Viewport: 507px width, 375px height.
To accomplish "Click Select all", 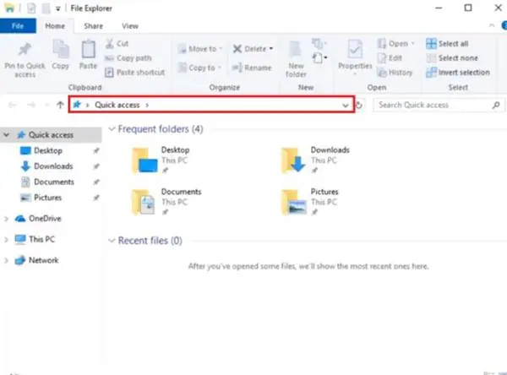I will (447, 44).
